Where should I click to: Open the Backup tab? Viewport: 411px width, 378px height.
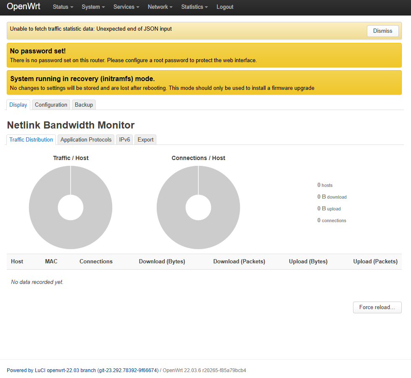point(84,105)
